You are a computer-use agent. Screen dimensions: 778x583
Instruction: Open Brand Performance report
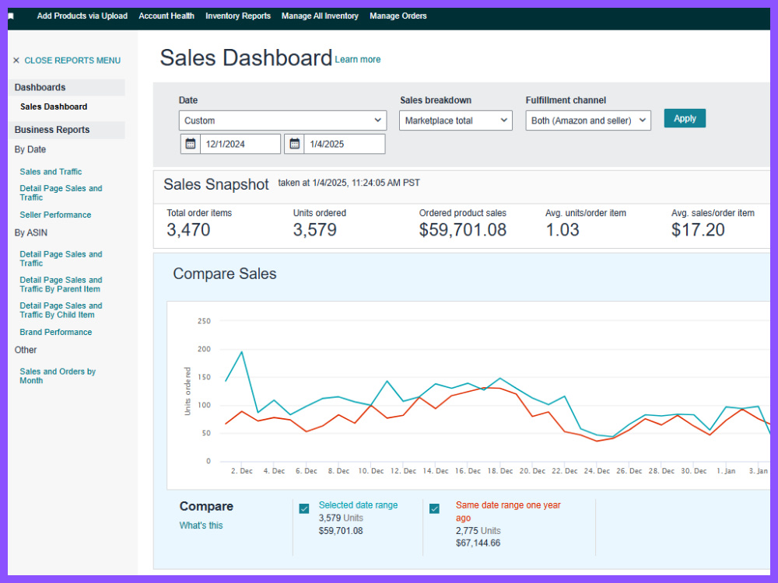pyautogui.click(x=55, y=332)
